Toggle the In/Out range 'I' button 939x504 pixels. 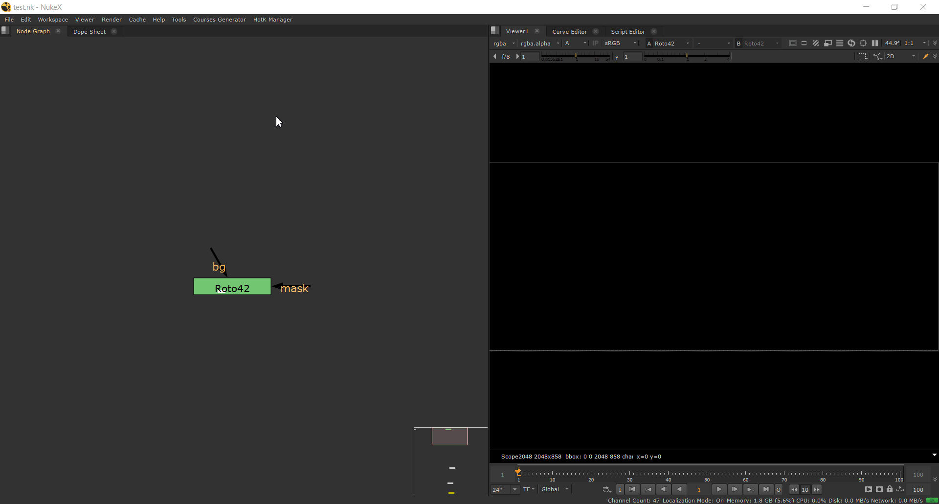coord(620,489)
